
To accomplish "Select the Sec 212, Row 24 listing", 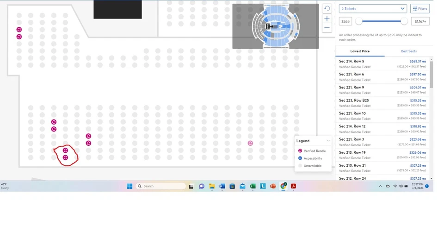I will (x=382, y=178).
